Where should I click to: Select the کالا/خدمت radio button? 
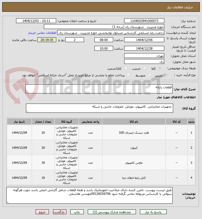(x=125, y=68)
